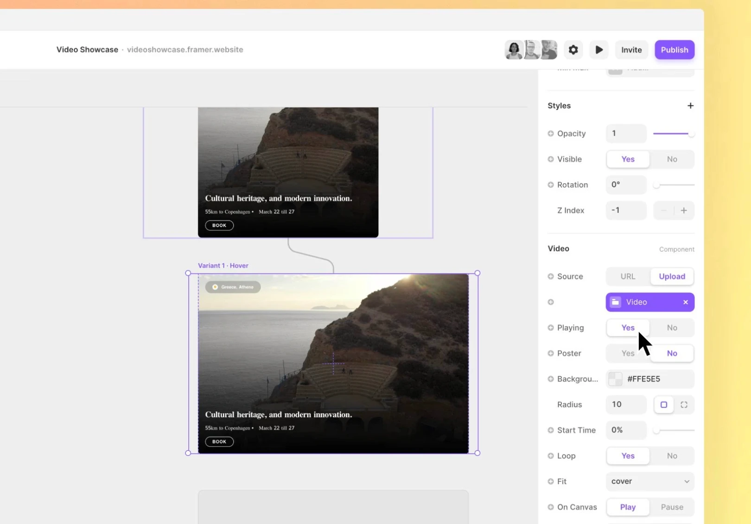Add a new style with plus icon
Image resolution: width=751 pixels, height=524 pixels.
[x=690, y=106]
